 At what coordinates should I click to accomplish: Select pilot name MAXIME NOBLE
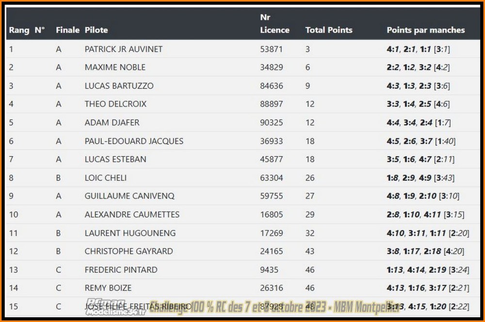(x=115, y=67)
